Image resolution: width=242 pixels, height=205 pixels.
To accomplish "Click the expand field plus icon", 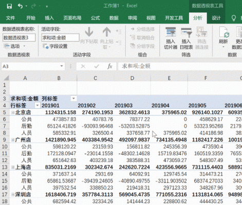I will [x=118, y=31].
